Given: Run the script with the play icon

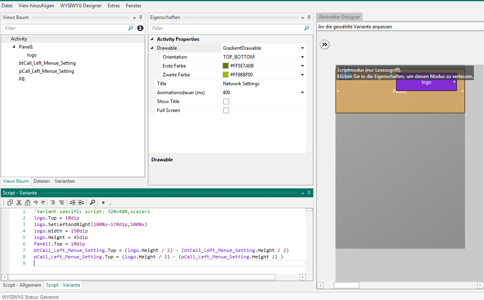Looking at the screenshot, I should point(104,203).
